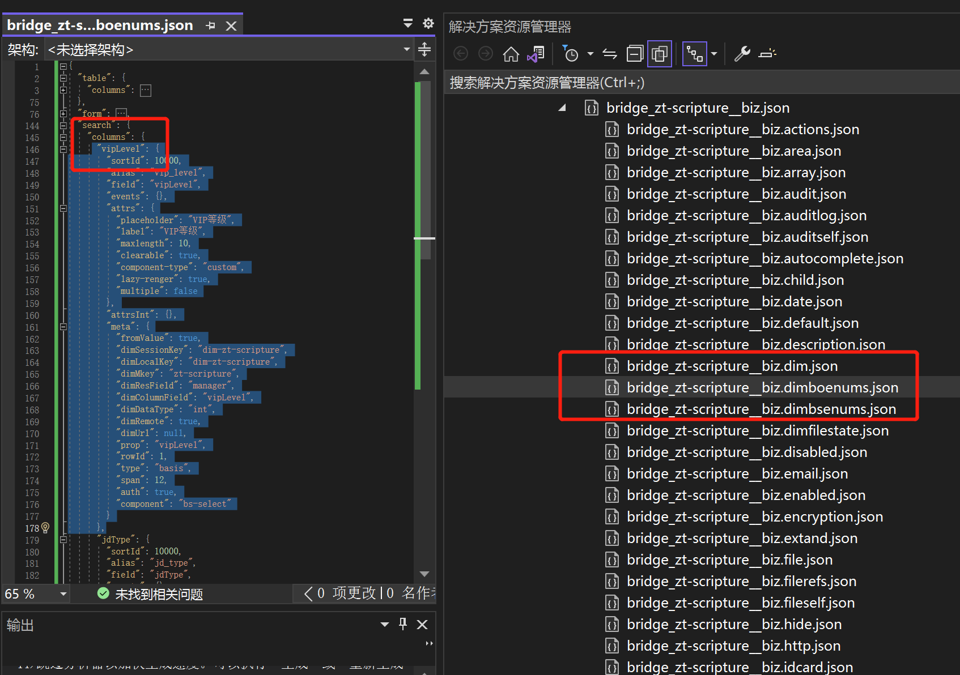Sync Solution Explorer with the active document

coord(610,54)
